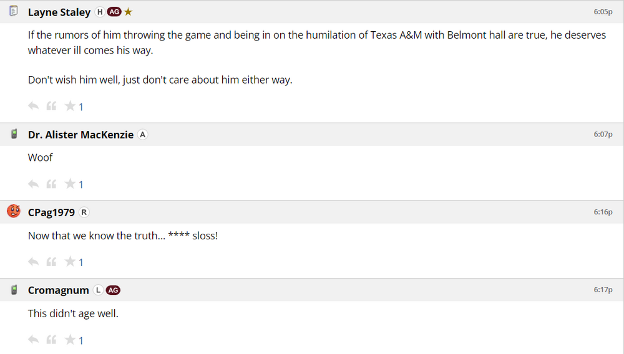Screen dimensions: 624x354
Task: Star the Woof post
Action: click(x=70, y=184)
